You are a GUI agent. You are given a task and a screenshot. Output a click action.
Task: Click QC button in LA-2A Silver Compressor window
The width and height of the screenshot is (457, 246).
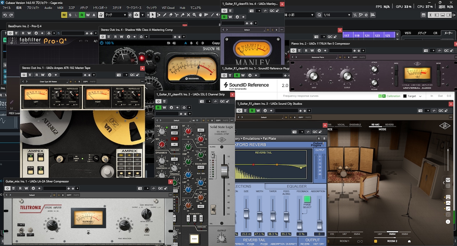click(x=160, y=188)
